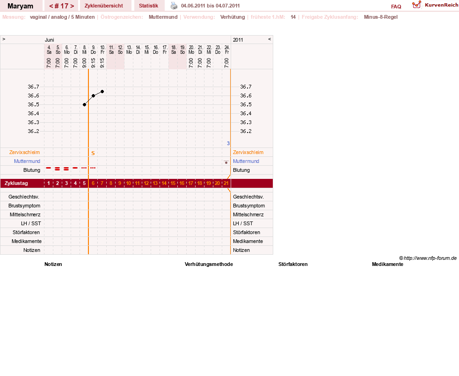The image size is (459, 376).
Task: Go to previous cycle with arrow before #17
Action: [51, 6]
